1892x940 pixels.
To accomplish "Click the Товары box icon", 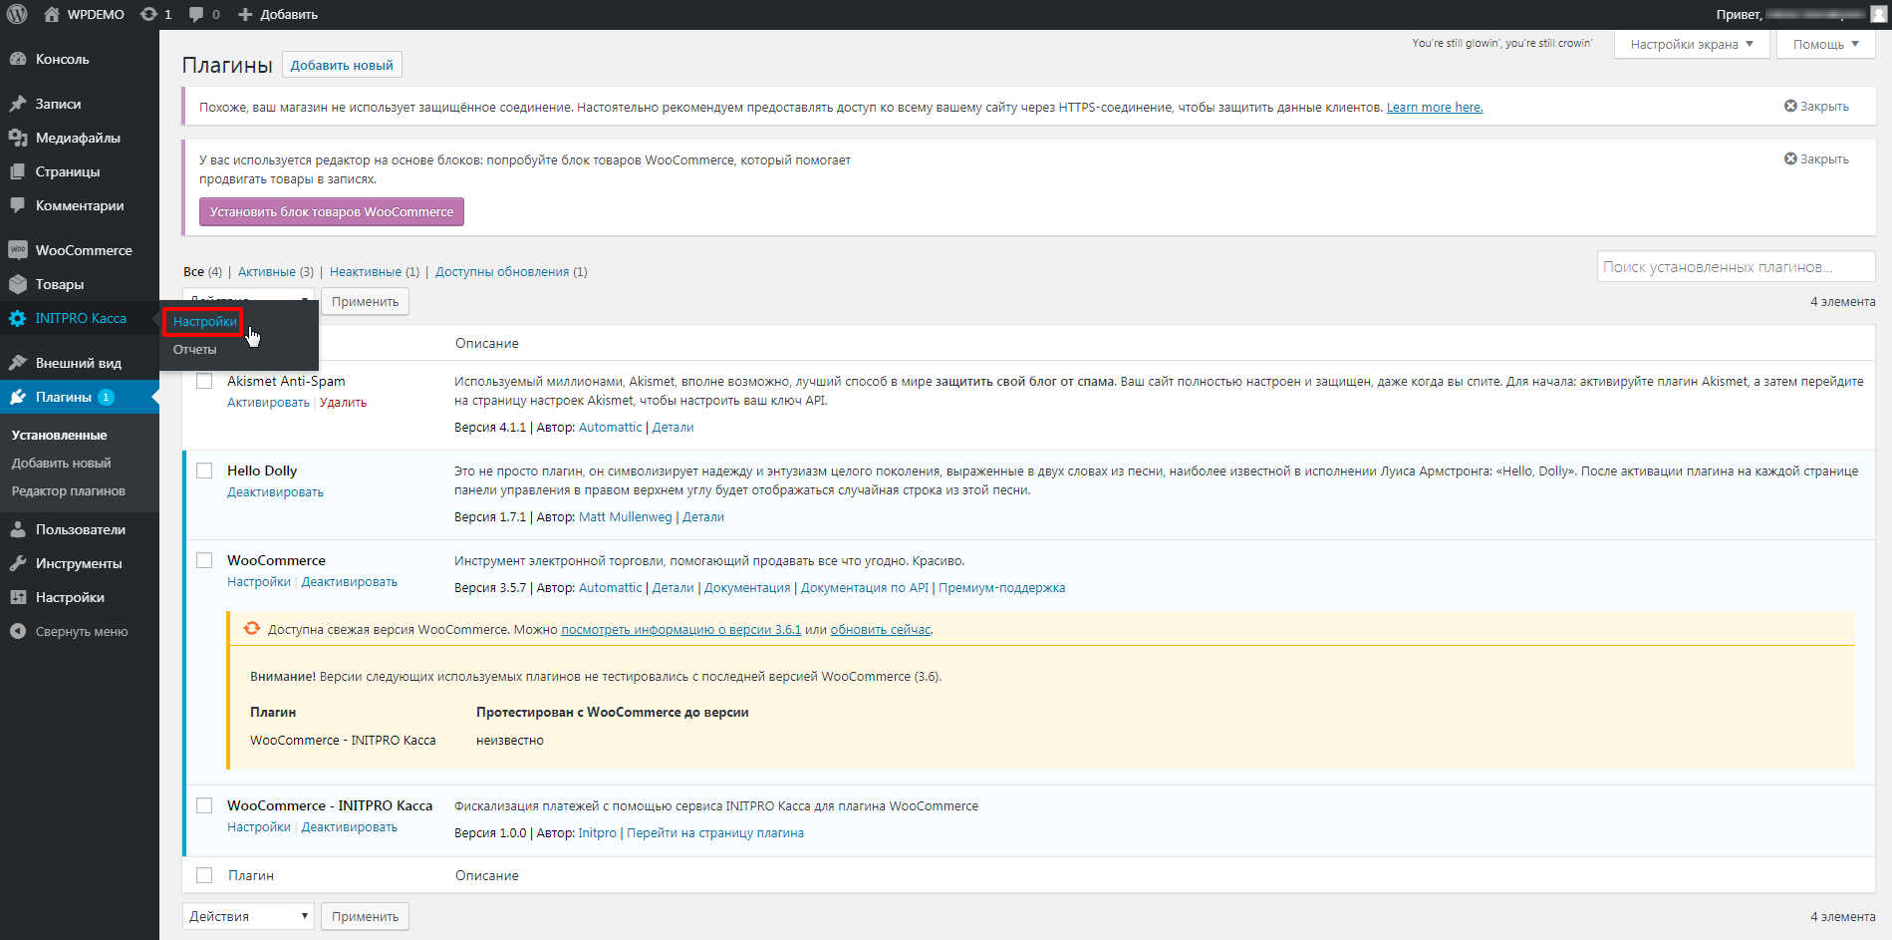I will (x=18, y=284).
